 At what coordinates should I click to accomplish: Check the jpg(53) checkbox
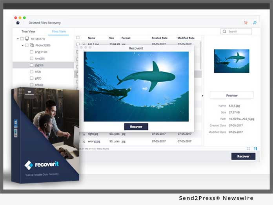(x=32, y=65)
